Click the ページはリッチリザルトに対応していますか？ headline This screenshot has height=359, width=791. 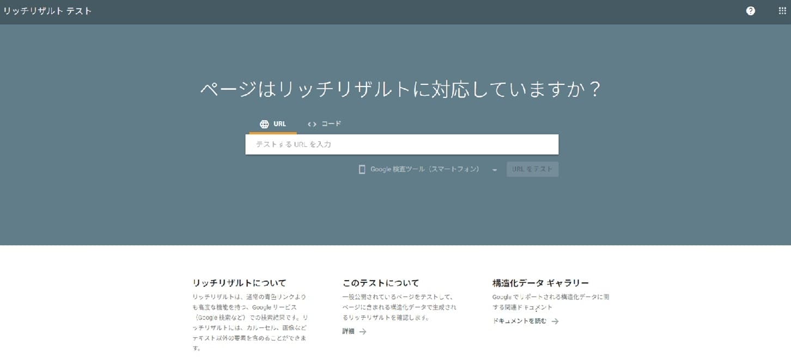[400, 89]
